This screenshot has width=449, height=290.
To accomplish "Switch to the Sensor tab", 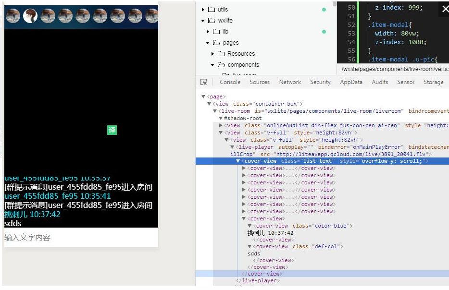I will point(406,82).
